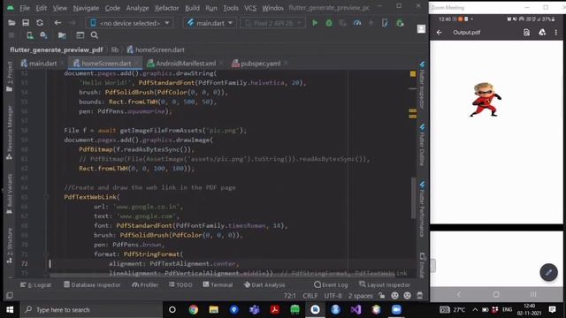566x318 pixels.
Task: Run the app with the green play button
Action: [x=315, y=23]
